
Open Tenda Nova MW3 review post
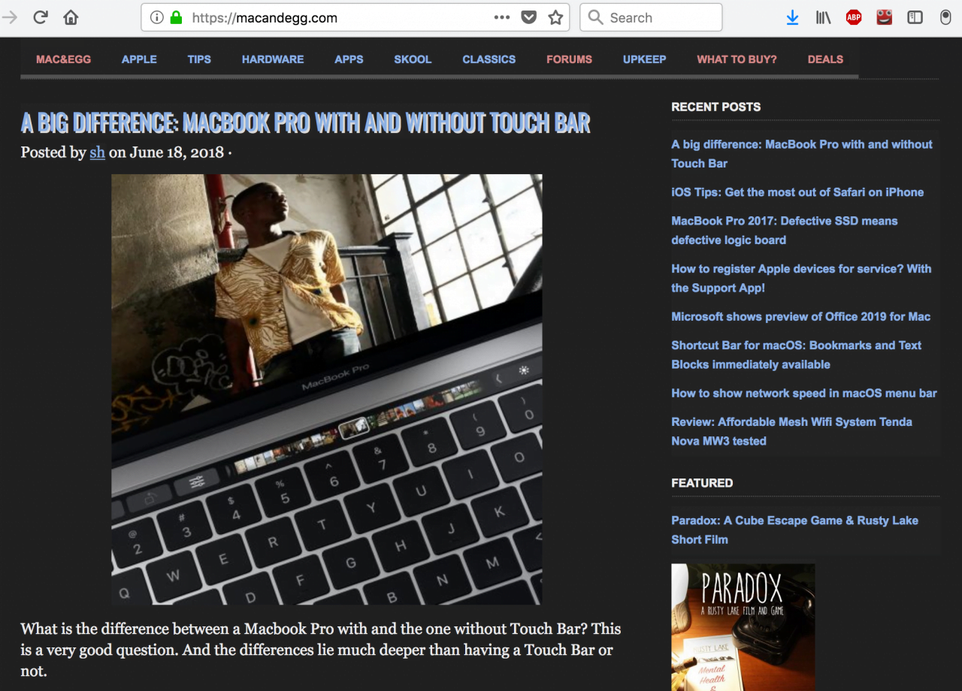point(791,431)
